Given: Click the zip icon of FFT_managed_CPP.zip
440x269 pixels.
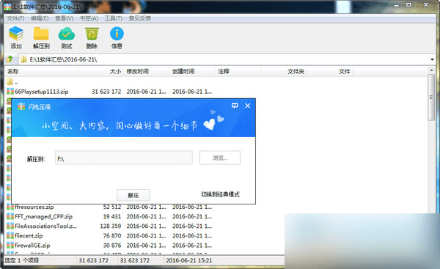Looking at the screenshot, I should (x=10, y=216).
